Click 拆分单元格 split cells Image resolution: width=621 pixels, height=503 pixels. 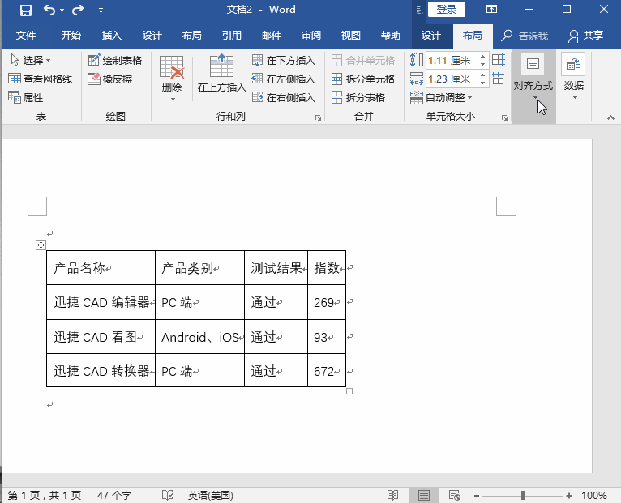(x=362, y=79)
